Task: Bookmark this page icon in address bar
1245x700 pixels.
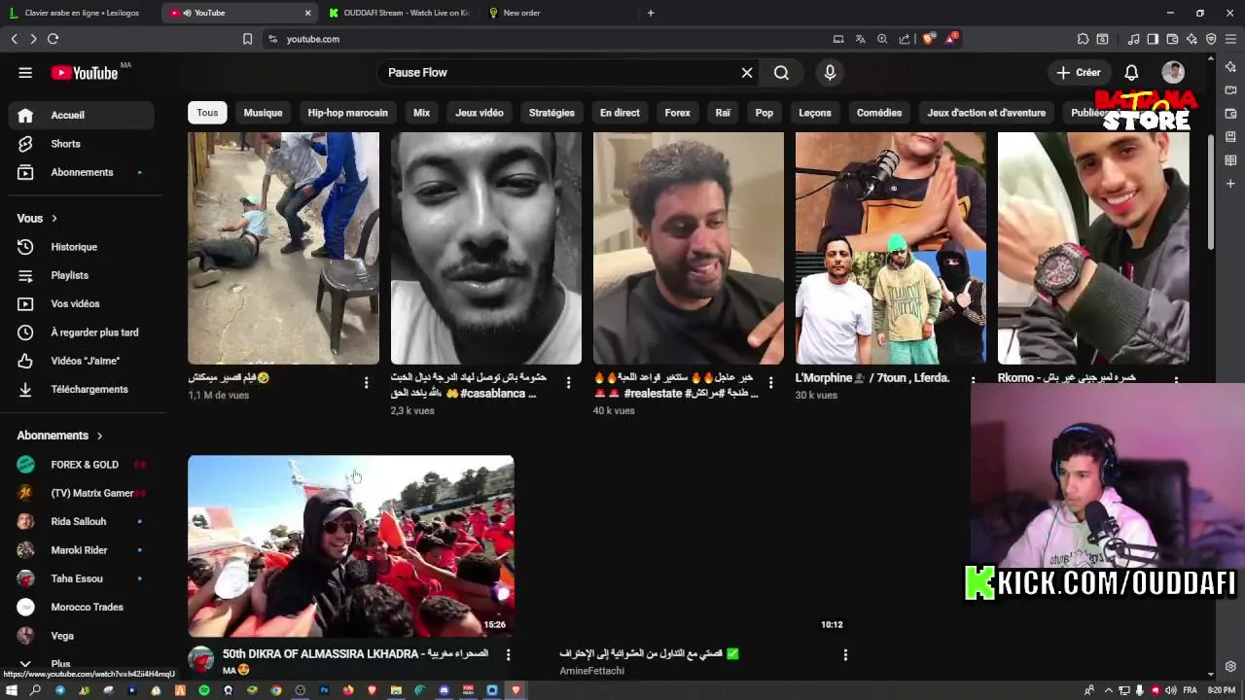Action: [247, 39]
